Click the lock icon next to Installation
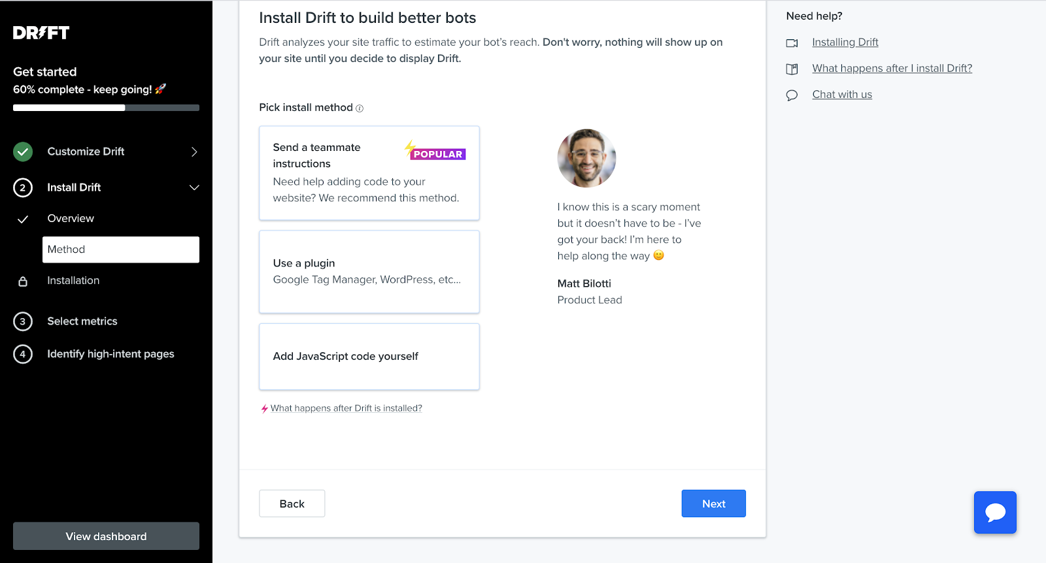The width and height of the screenshot is (1046, 563). [23, 281]
